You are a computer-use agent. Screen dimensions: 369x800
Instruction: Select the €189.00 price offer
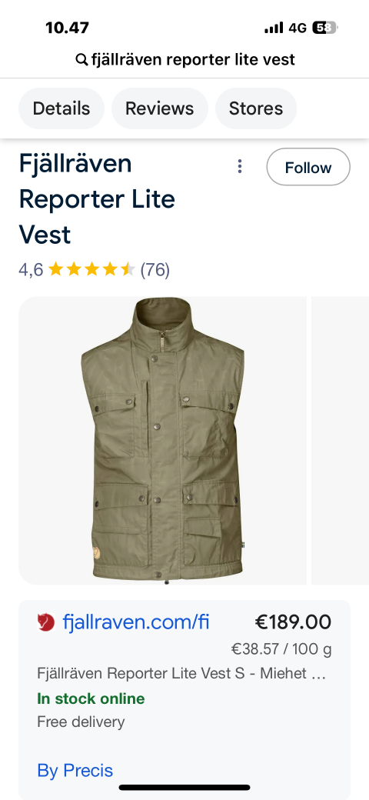coord(293,622)
